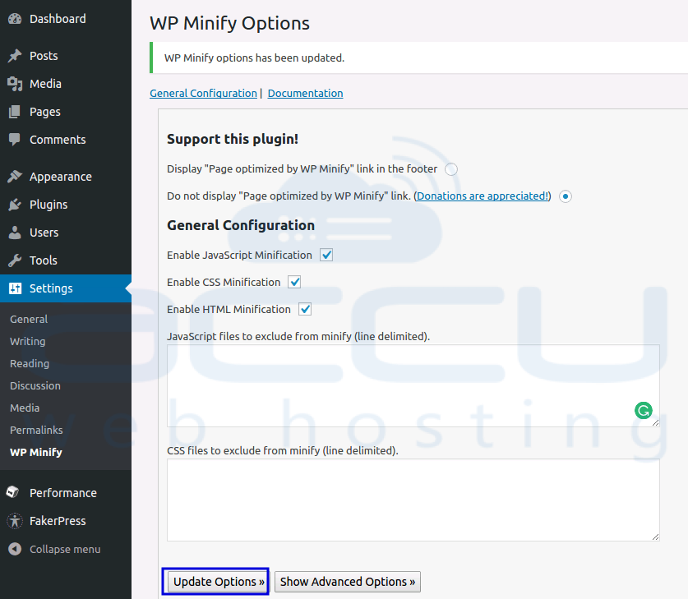Open Appearance menu item
Viewport: 688px width, 599px height.
pyautogui.click(x=66, y=177)
